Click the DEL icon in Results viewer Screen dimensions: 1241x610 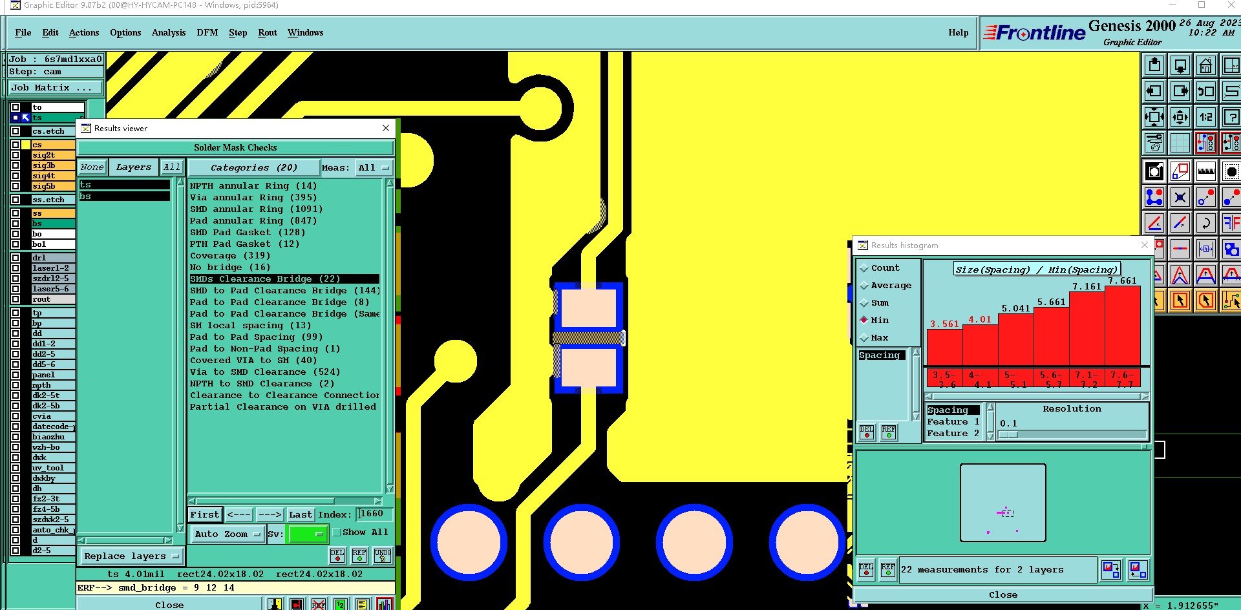click(x=337, y=556)
